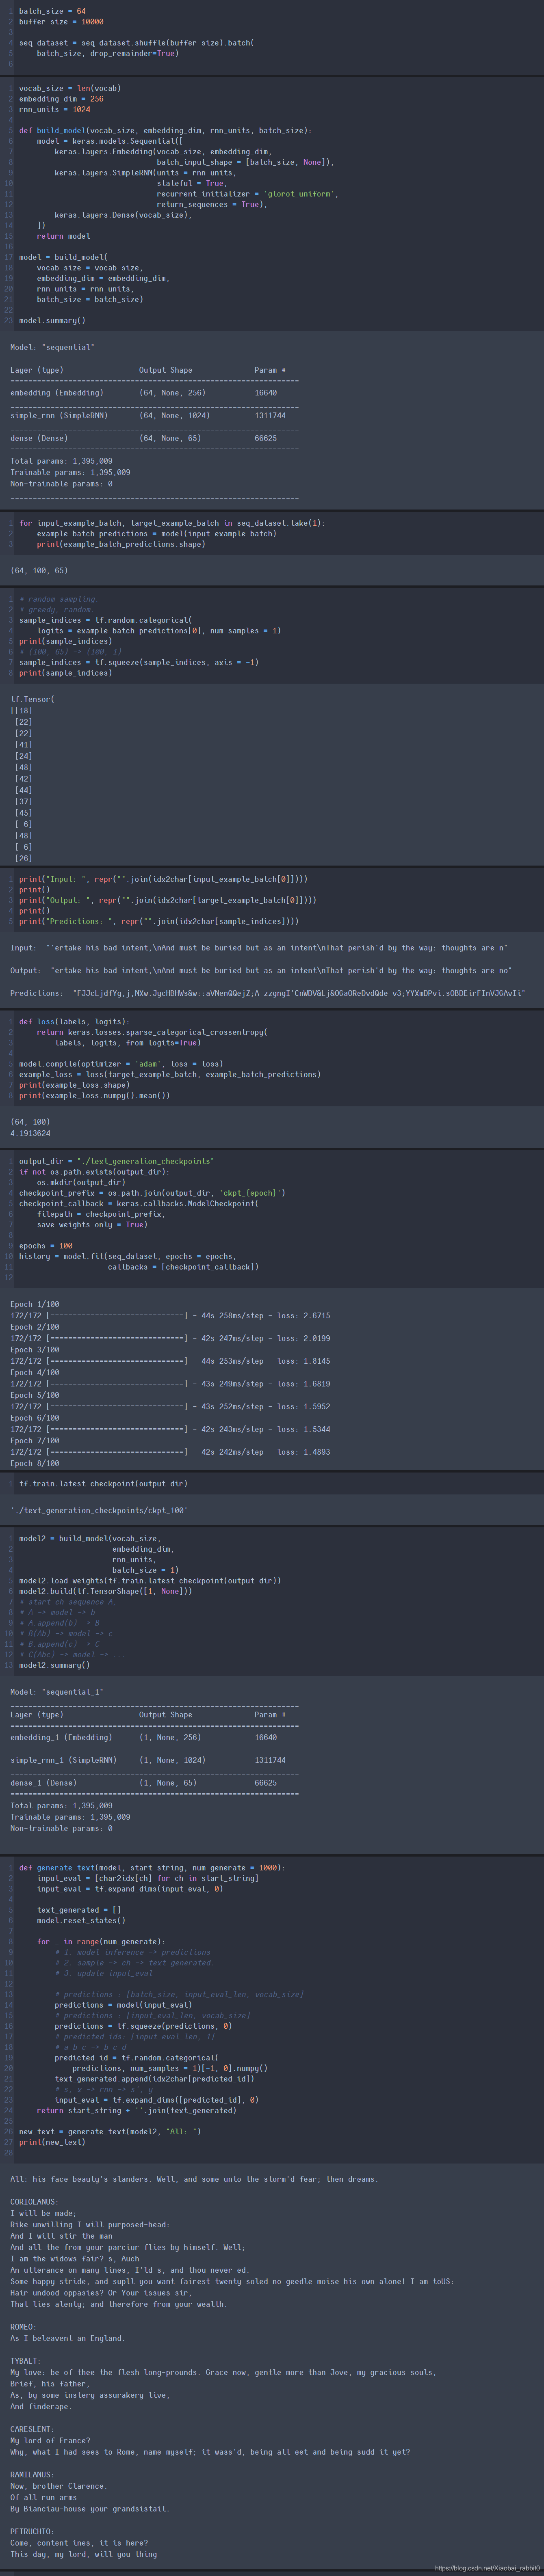Viewport: 544px width, 2576px height.
Task: Click the 'def generate_text(model, start_string, ...' line
Action: point(152,1867)
